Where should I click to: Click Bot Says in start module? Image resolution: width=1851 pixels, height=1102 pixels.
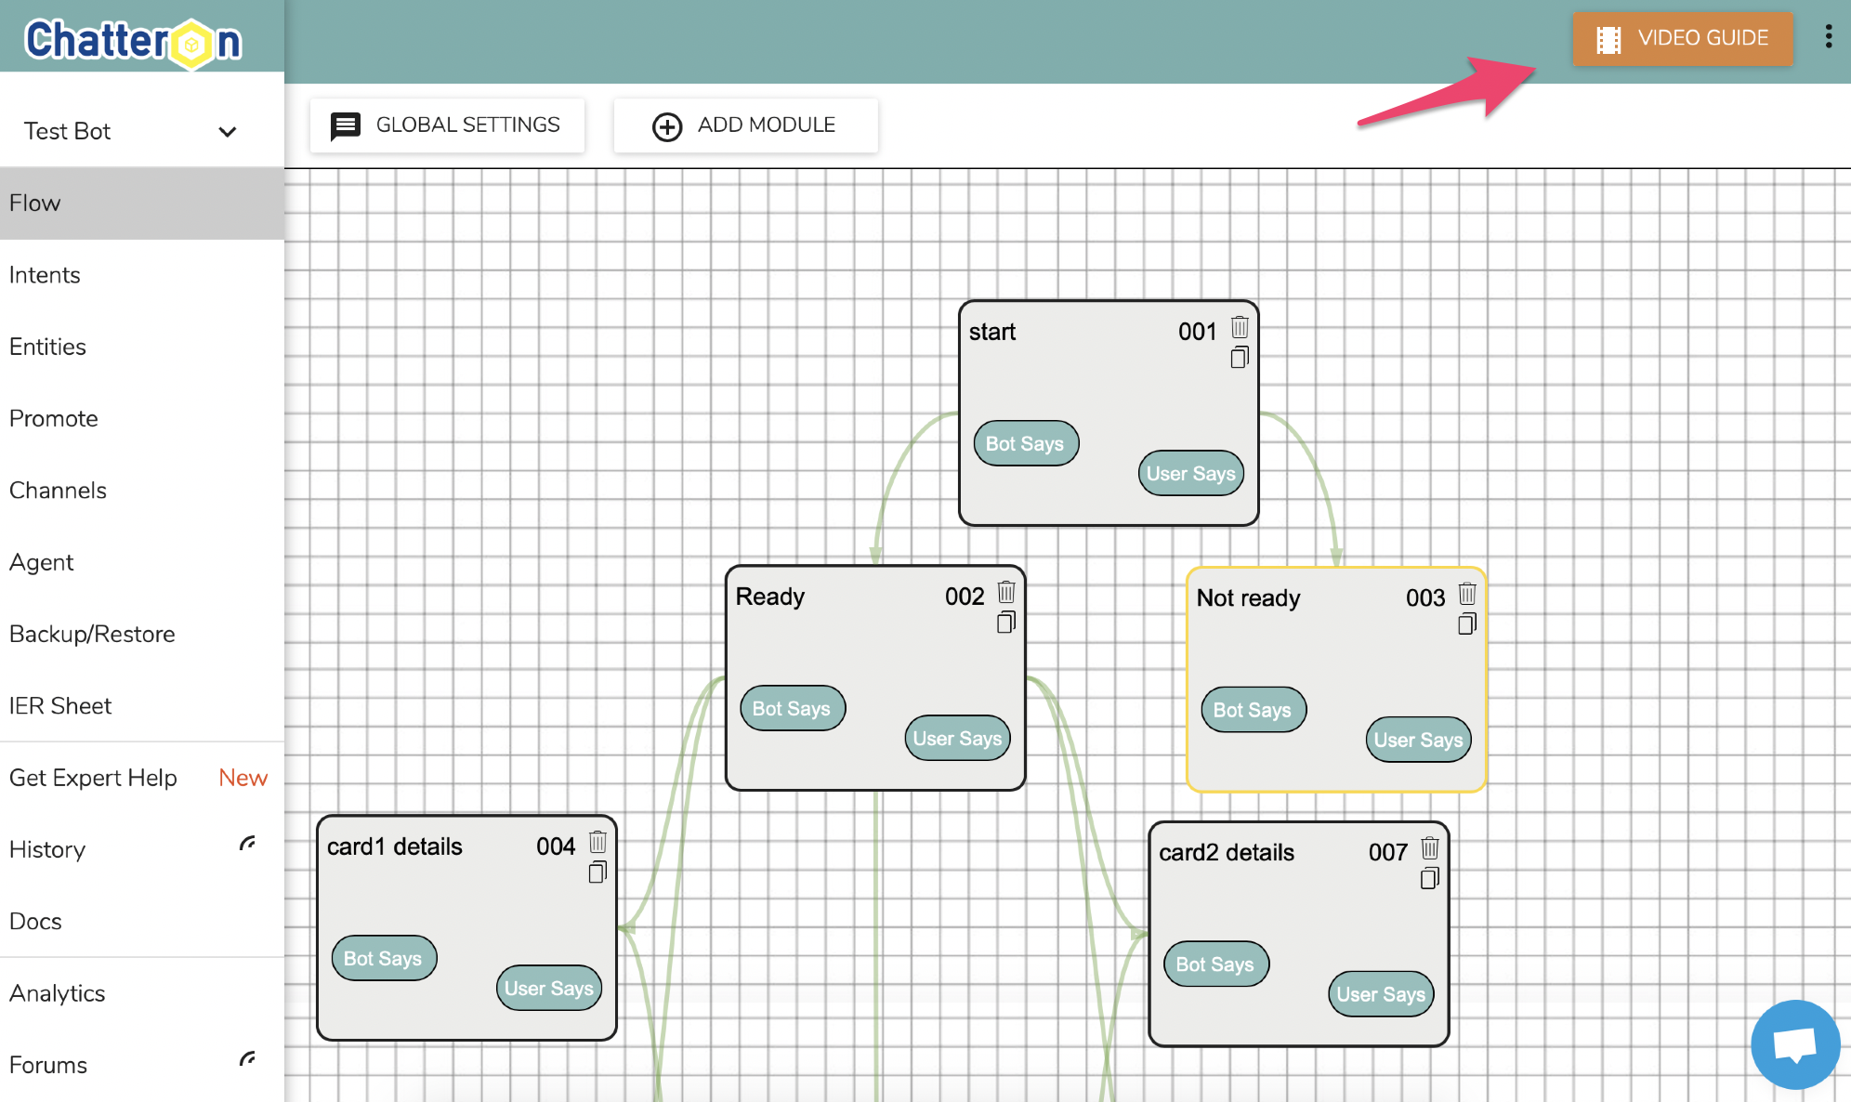pyautogui.click(x=1026, y=443)
